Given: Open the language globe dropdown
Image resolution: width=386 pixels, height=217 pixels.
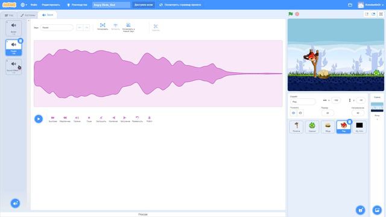Looking at the screenshot, I should tap(24, 5).
